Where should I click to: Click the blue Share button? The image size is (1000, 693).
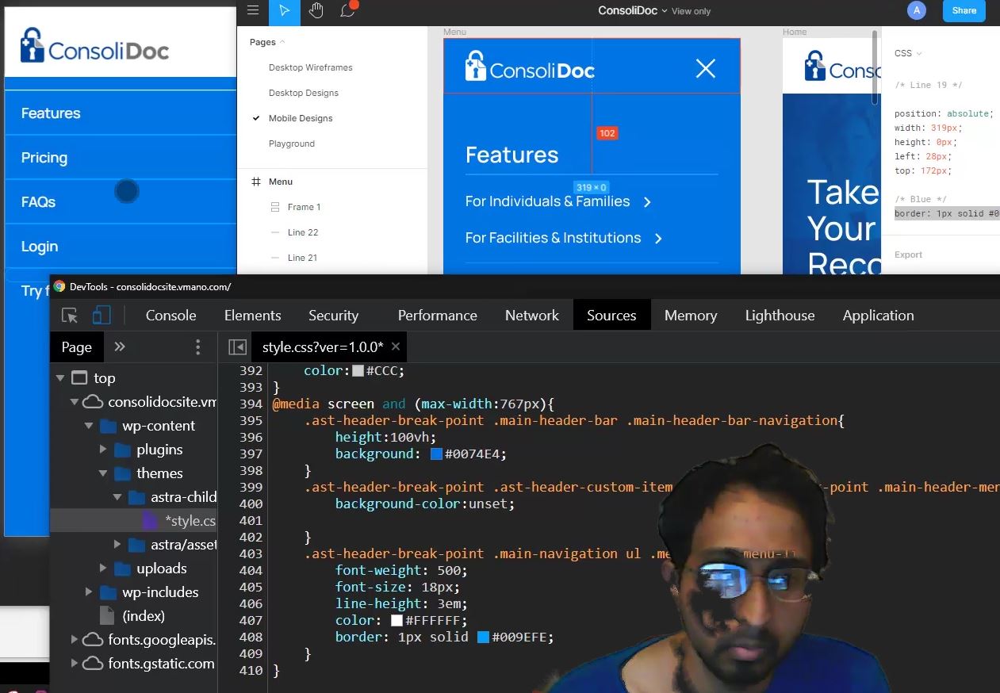[964, 10]
